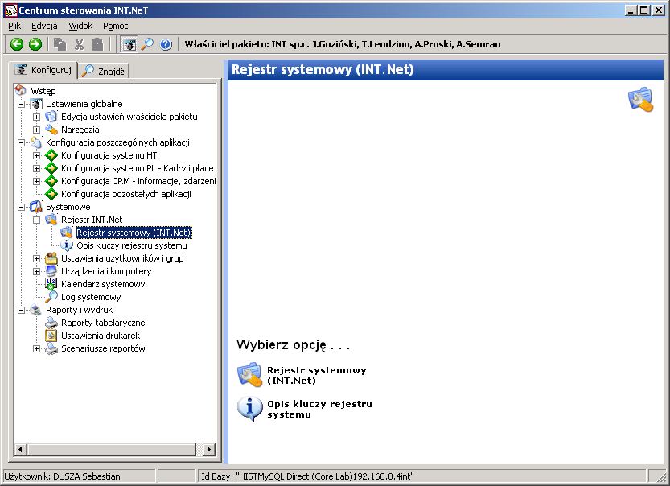Click the large info icon for Opis kluczy

pos(249,409)
